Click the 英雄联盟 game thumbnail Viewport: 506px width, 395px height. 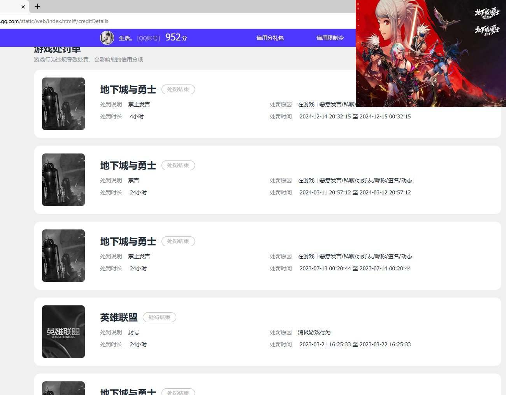(x=63, y=332)
